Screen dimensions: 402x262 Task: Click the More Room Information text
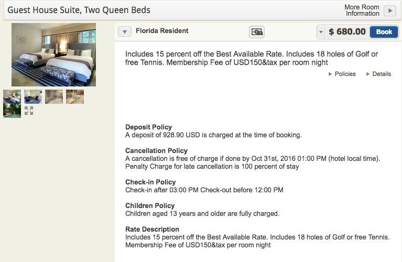tap(362, 10)
